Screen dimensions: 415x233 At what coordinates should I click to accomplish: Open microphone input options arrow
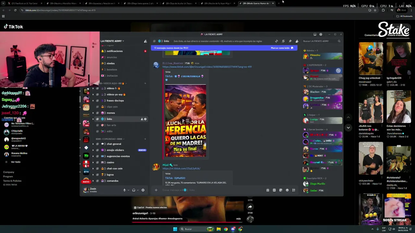(x=128, y=190)
